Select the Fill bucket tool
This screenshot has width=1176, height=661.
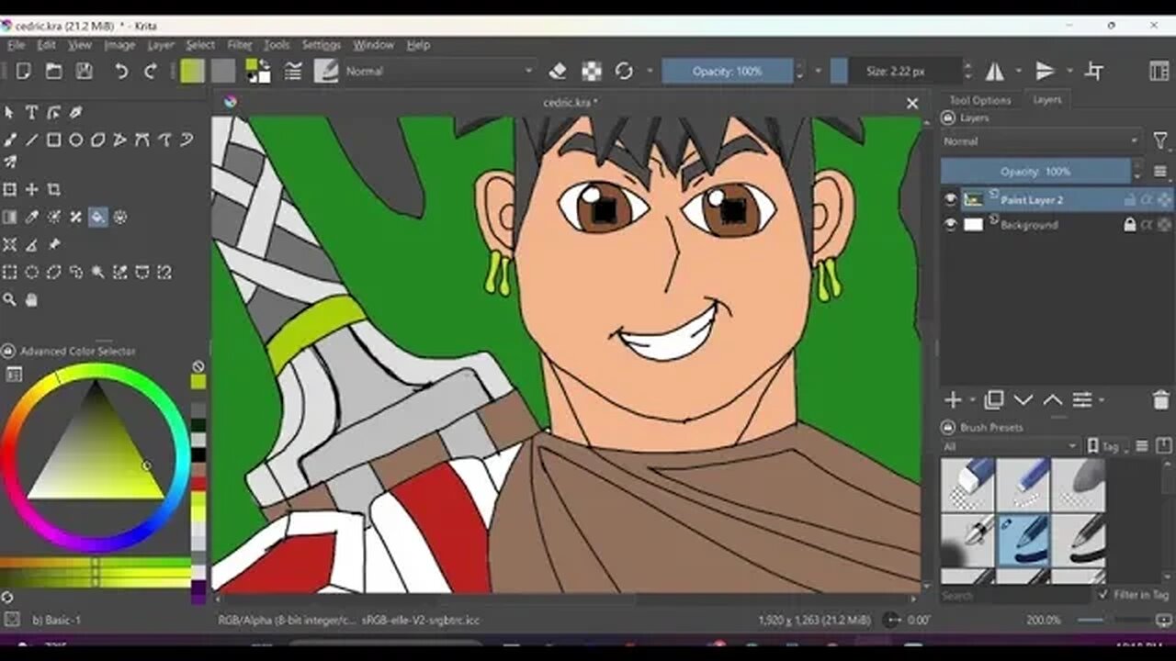98,217
